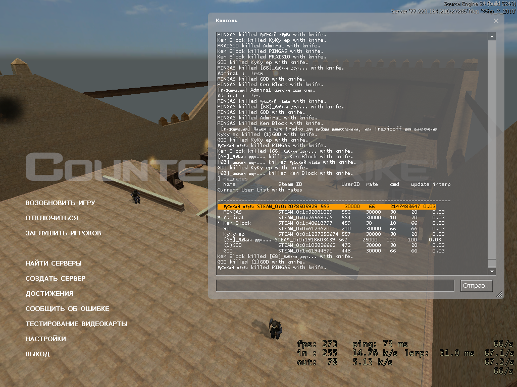Choose ОТКЛЮЧИТЬСЯ to disconnect
The image size is (517, 387).
pos(52,218)
